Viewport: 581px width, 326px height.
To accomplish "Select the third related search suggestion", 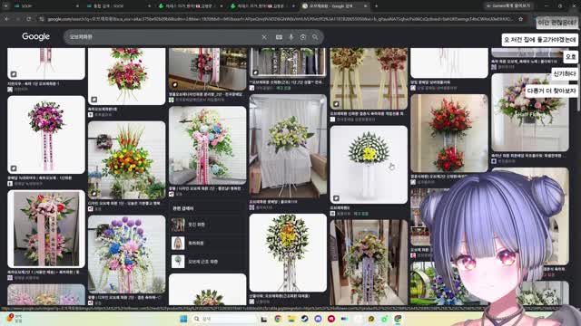I will pyautogui.click(x=208, y=262).
